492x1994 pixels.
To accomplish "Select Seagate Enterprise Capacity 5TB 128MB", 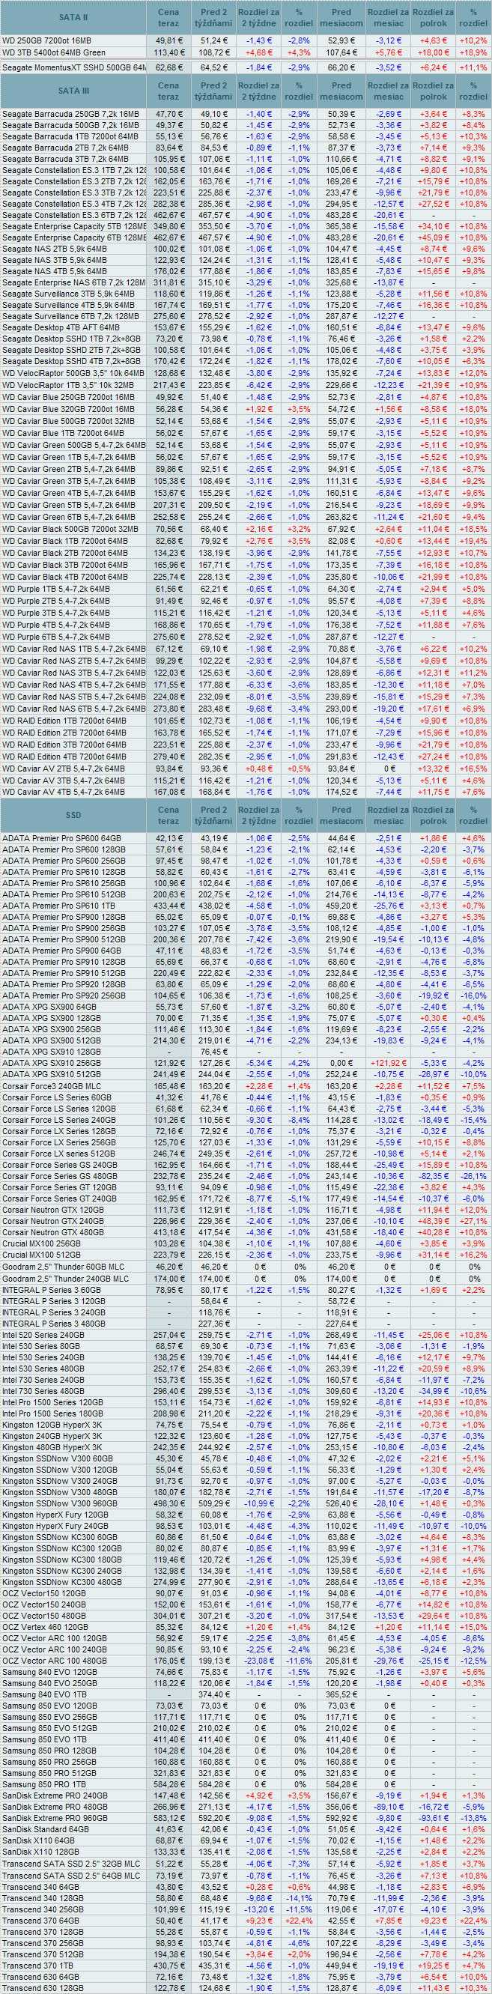I will [73, 226].
